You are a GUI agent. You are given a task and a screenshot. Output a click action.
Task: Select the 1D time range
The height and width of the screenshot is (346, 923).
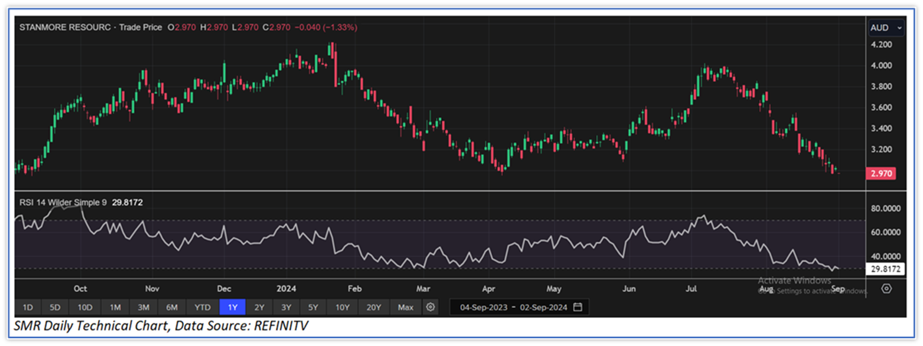click(27, 307)
